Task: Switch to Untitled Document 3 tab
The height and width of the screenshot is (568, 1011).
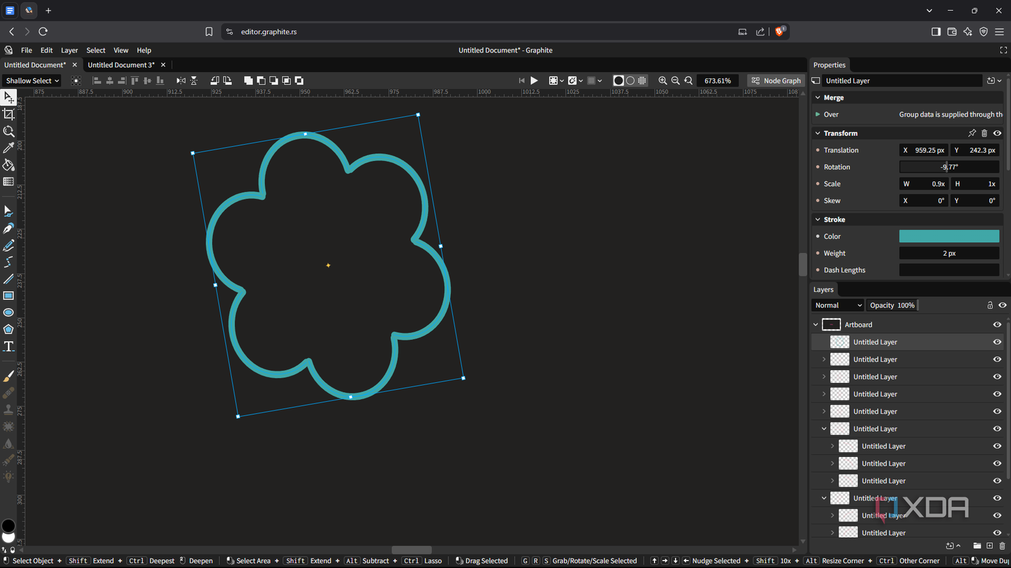Action: point(121,65)
